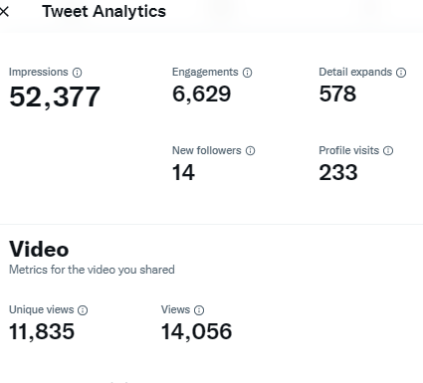This screenshot has height=383, width=423.
Task: Click the Engagements label
Action: (205, 72)
